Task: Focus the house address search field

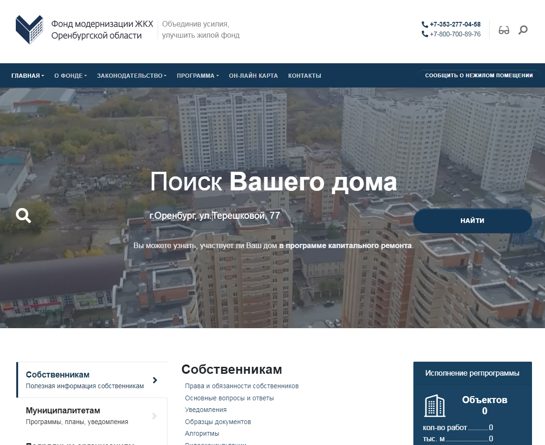Action: coord(215,216)
